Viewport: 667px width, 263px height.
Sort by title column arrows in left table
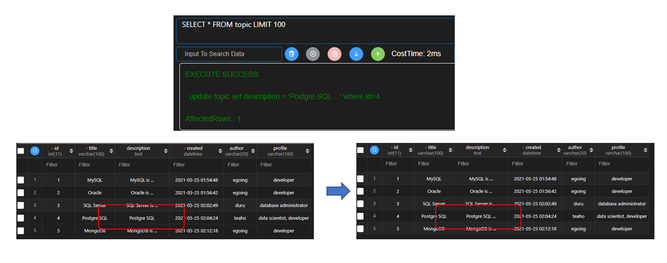[111, 151]
